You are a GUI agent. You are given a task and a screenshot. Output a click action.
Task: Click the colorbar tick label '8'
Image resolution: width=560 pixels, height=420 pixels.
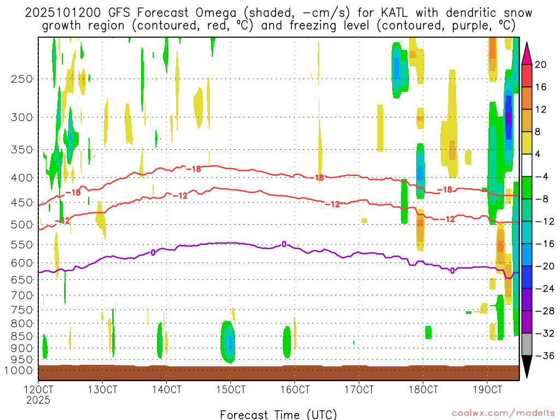[538, 132]
